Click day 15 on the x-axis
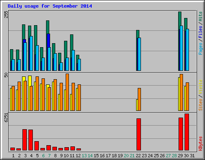205x160 pixels. tap(96, 156)
